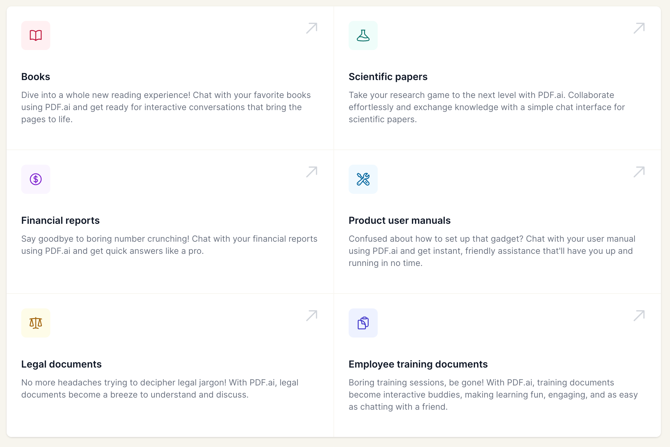Click the Employee training documents corner arrow
The height and width of the screenshot is (447, 670).
pyautogui.click(x=639, y=316)
